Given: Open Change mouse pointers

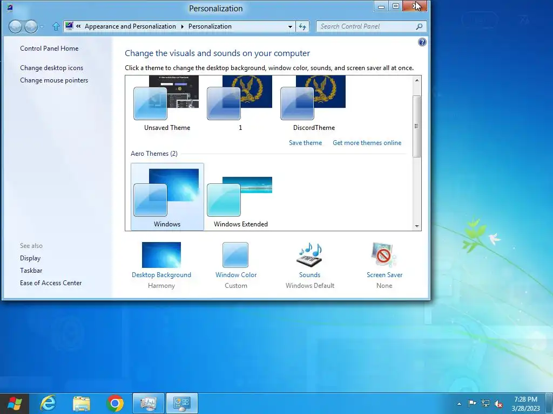Looking at the screenshot, I should coord(54,80).
